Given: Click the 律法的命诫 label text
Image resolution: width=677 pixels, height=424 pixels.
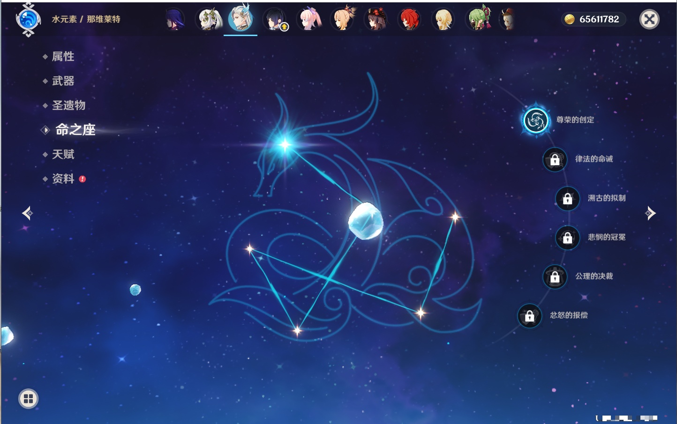Looking at the screenshot, I should pos(594,159).
